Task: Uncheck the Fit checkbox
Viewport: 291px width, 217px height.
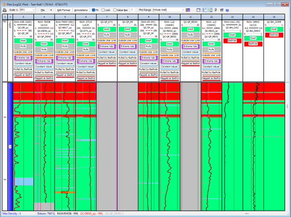Action: point(93,10)
